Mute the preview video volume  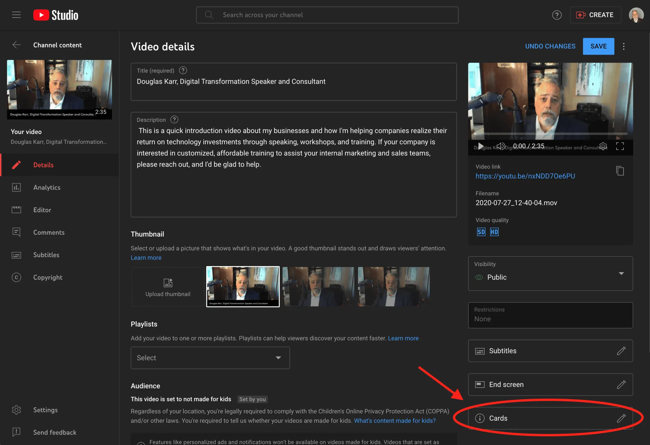pos(501,146)
